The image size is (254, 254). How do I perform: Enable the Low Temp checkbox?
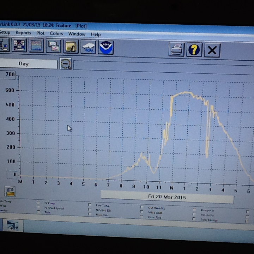90,205
